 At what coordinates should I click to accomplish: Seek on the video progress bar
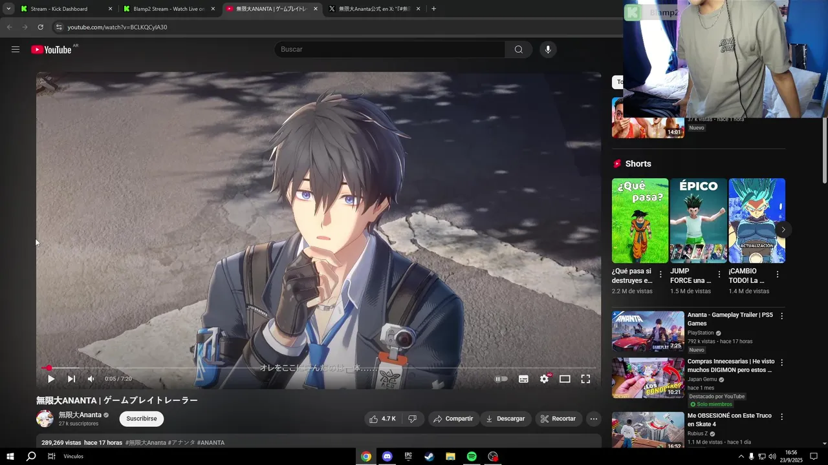319,368
